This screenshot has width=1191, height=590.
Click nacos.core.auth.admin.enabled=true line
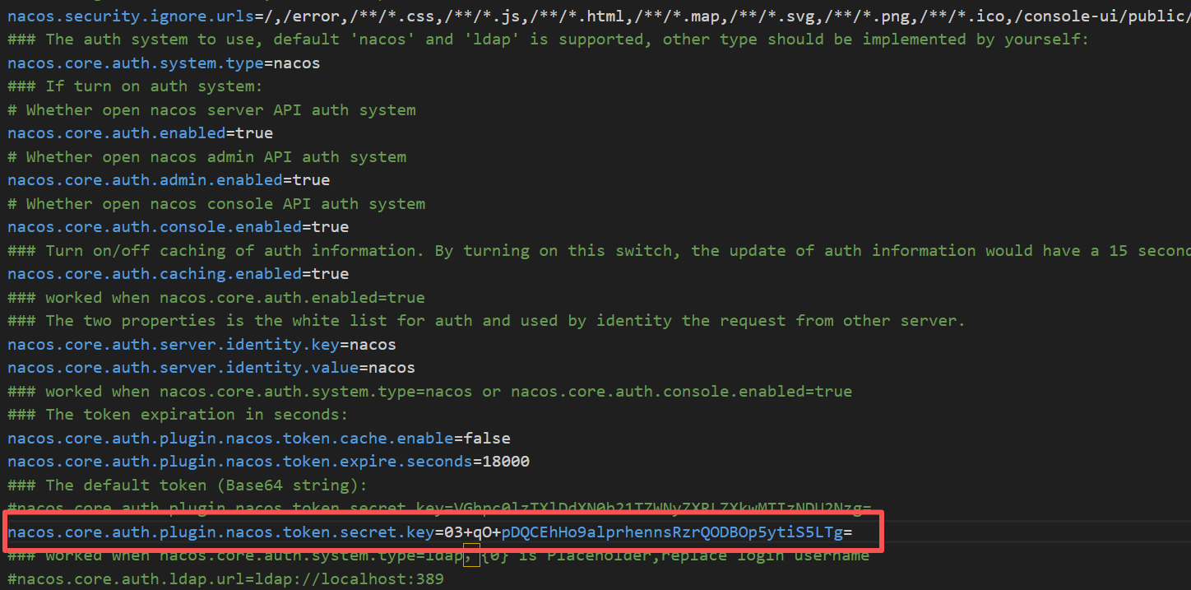click(x=169, y=180)
